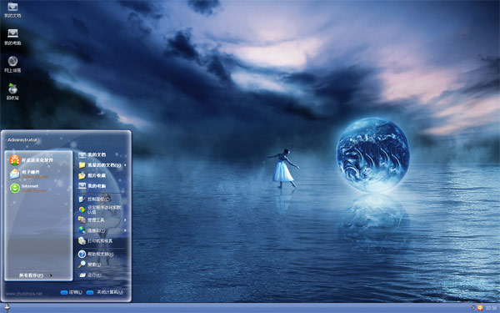Expand My Recent Documents submenu
The image size is (500, 313).
click(102, 165)
